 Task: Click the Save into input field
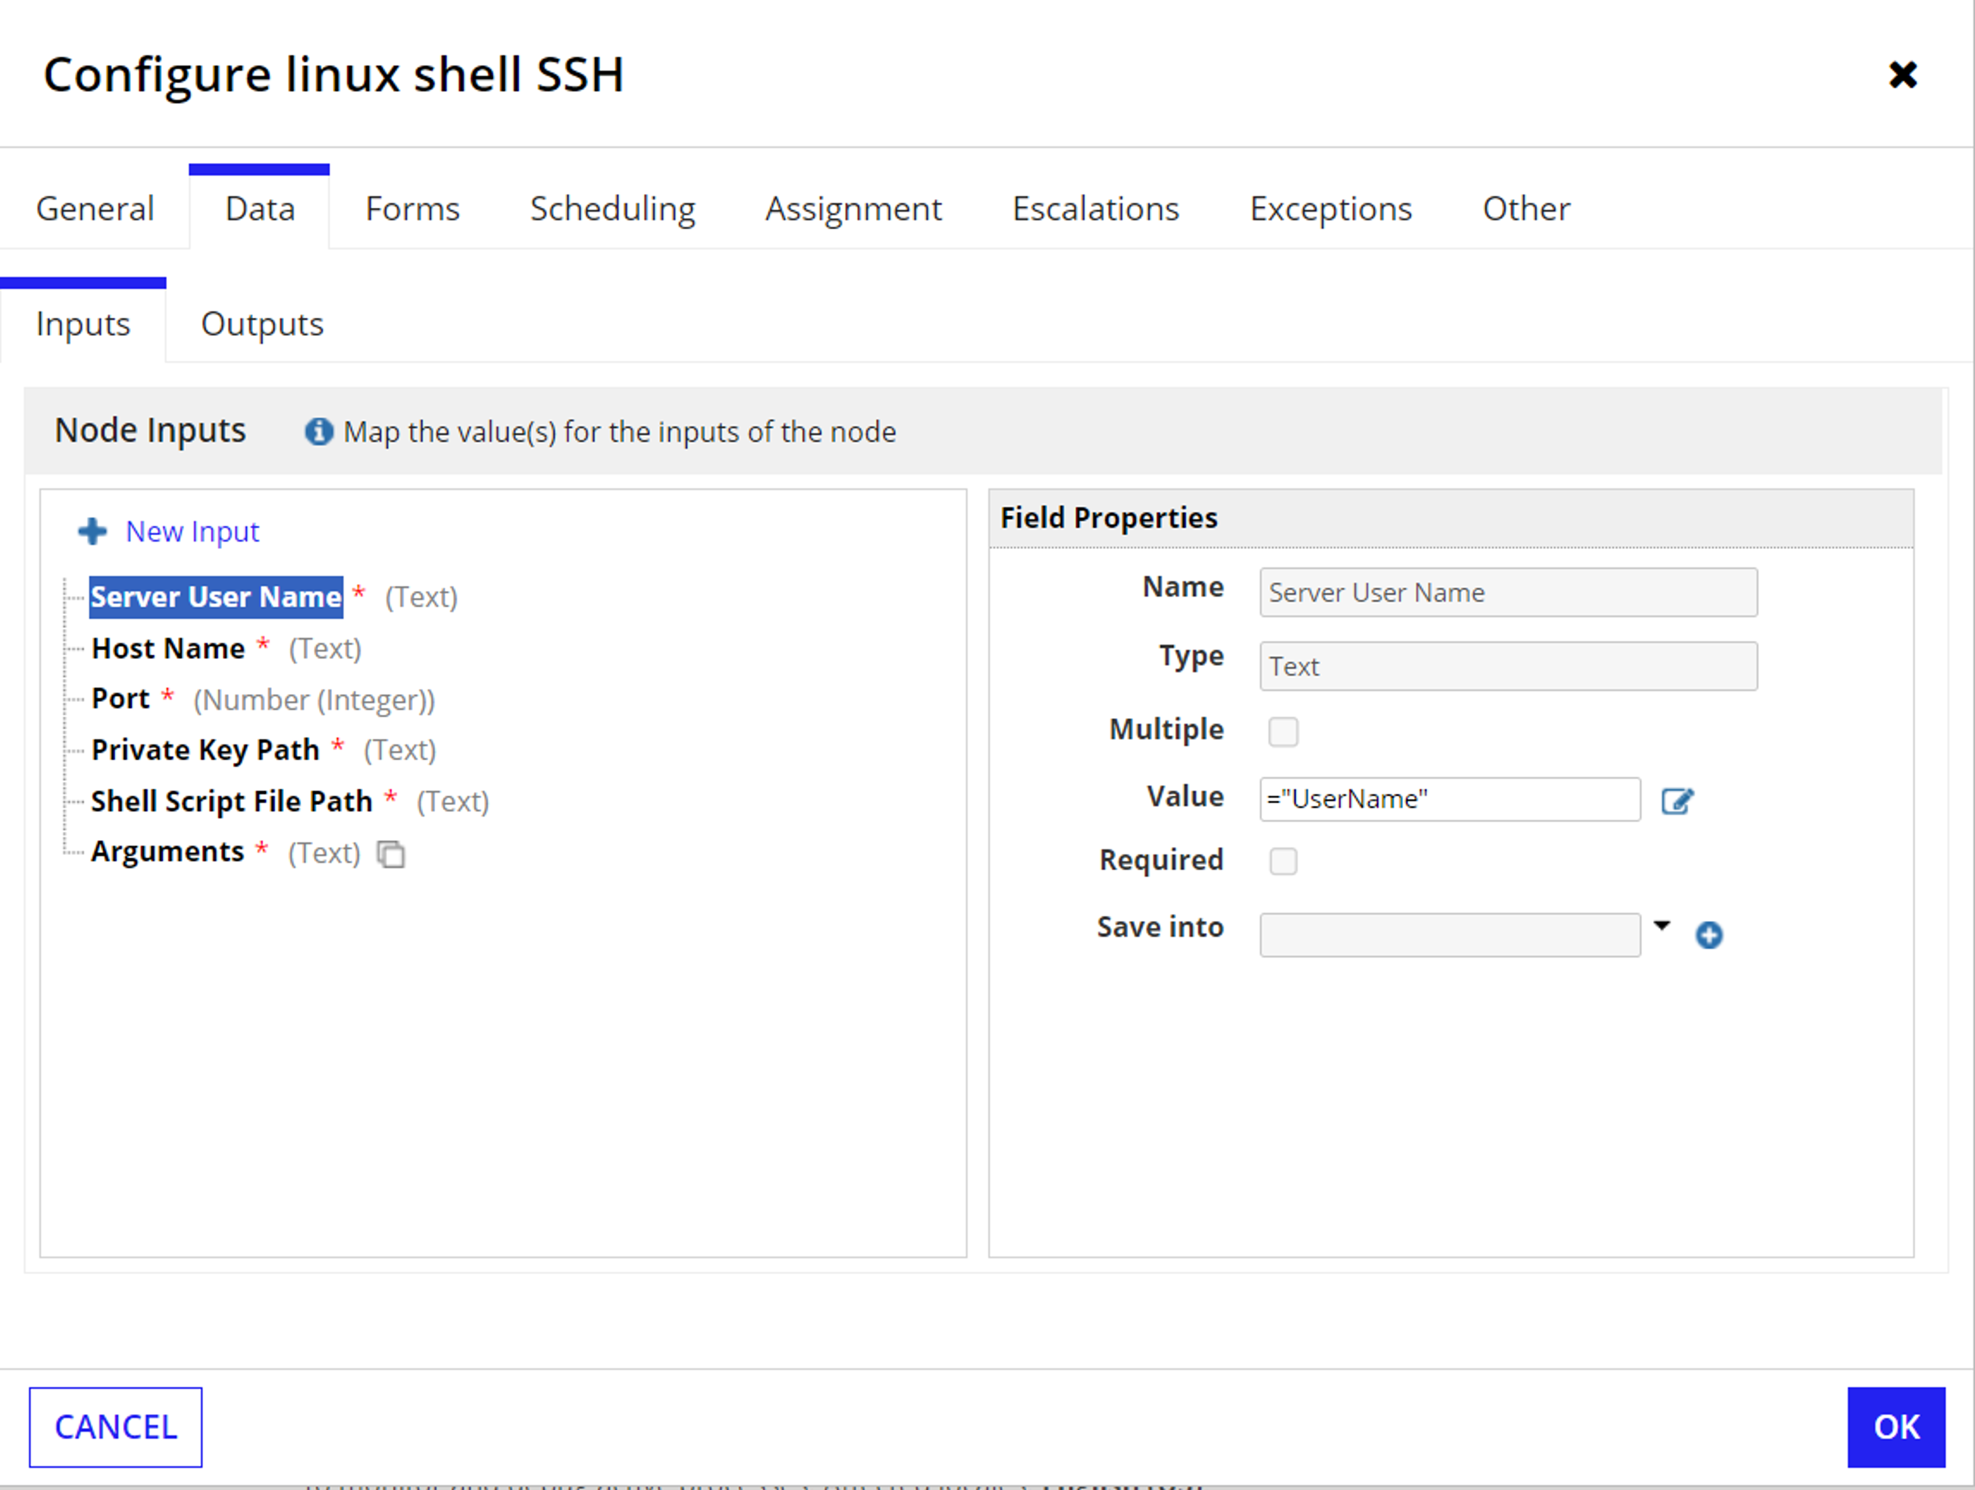[x=1449, y=935]
